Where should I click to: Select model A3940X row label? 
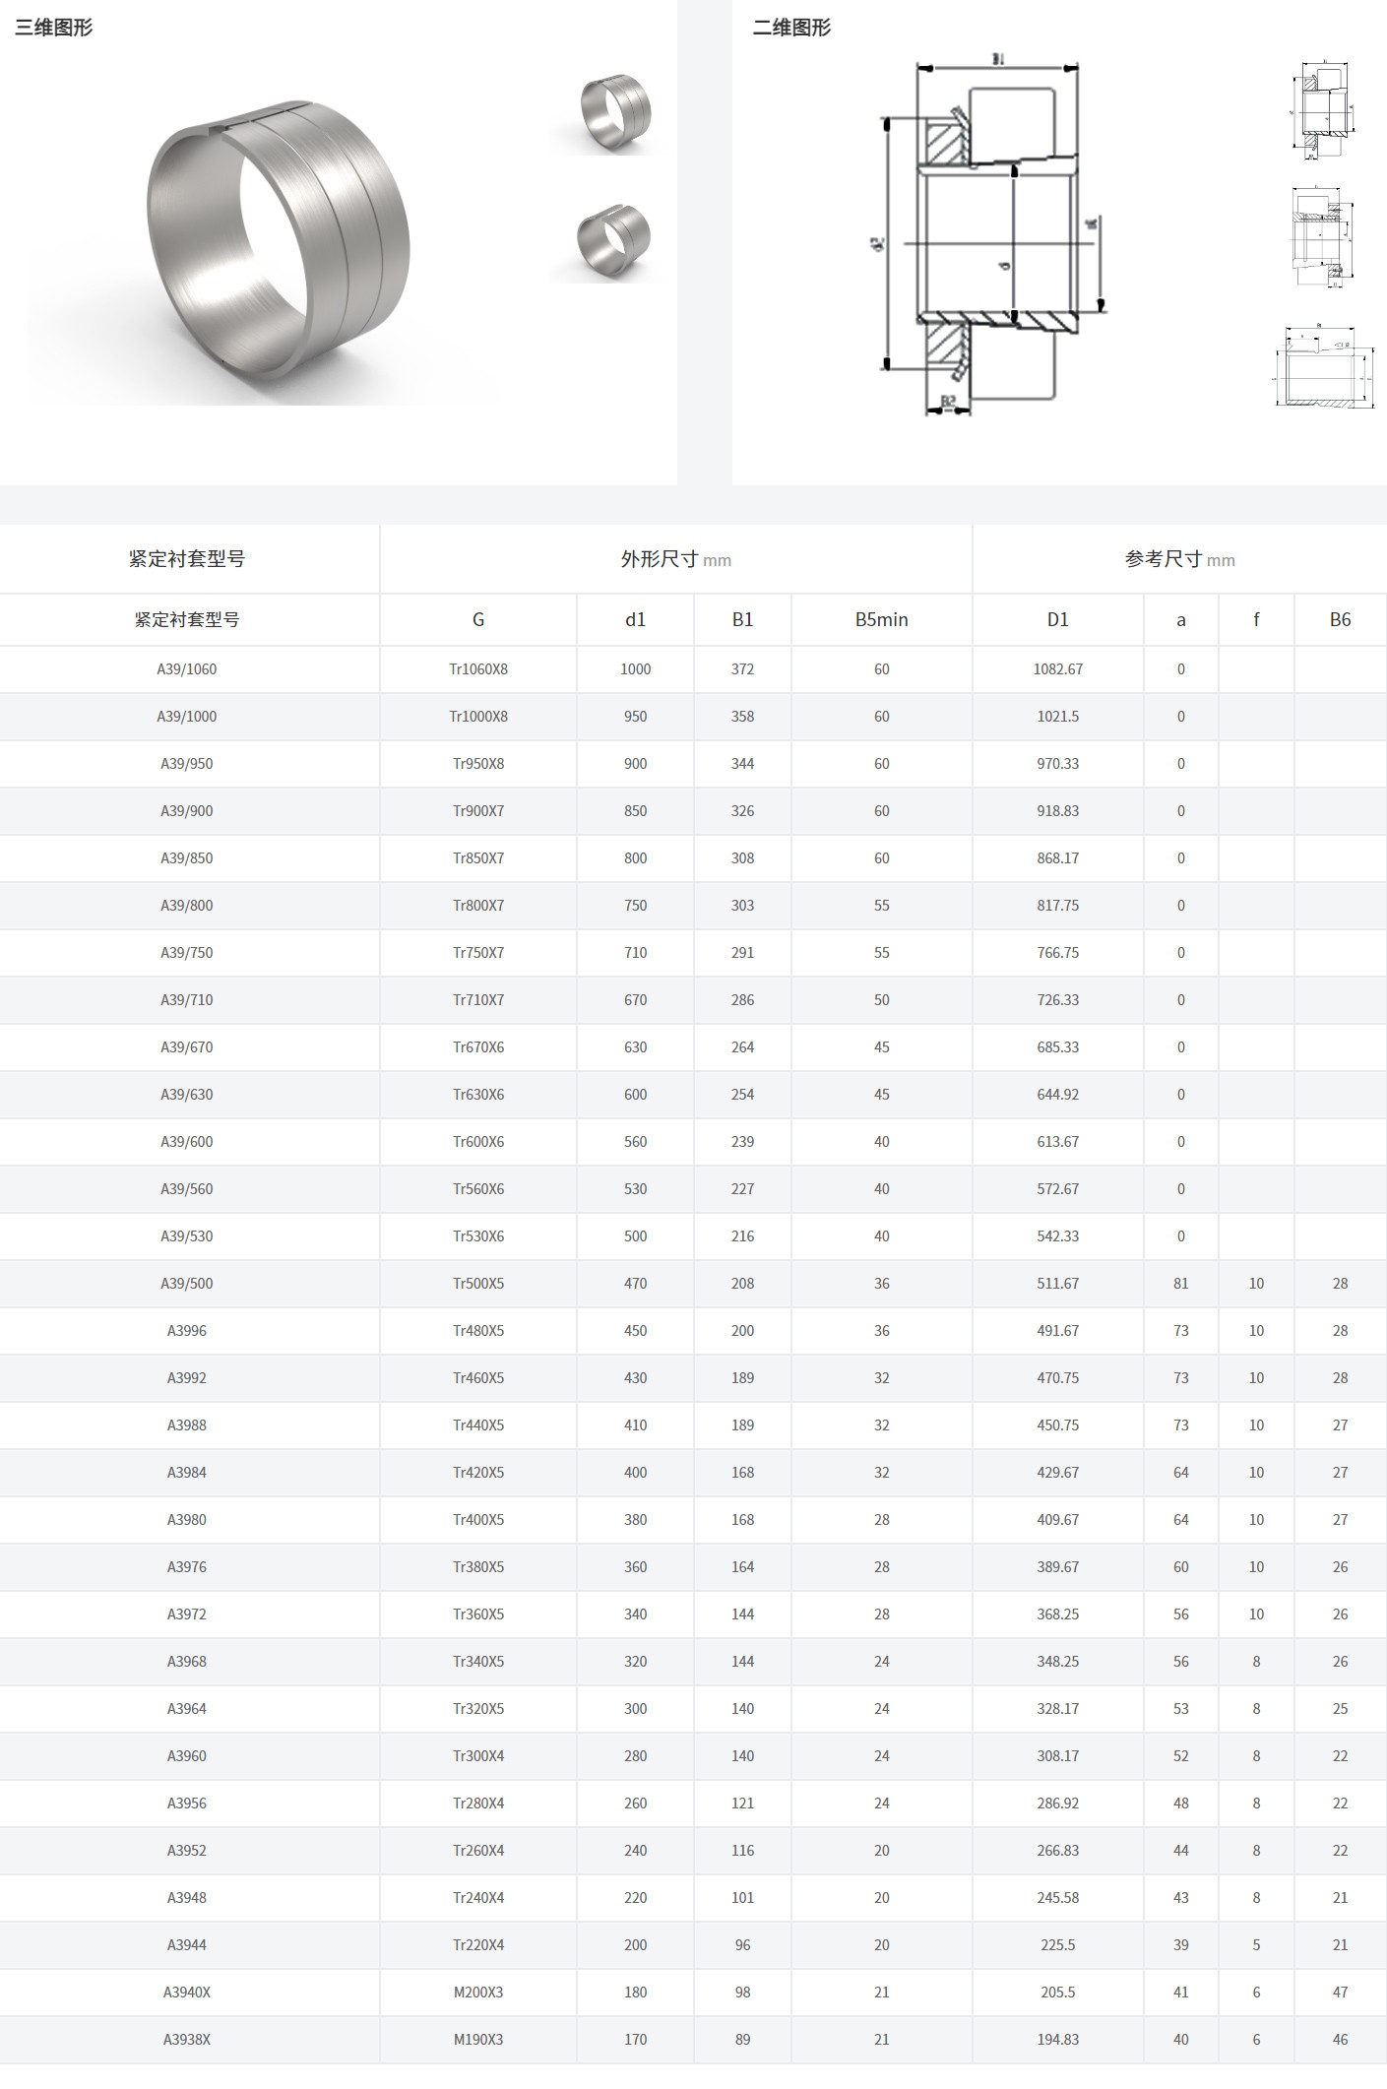point(187,1993)
